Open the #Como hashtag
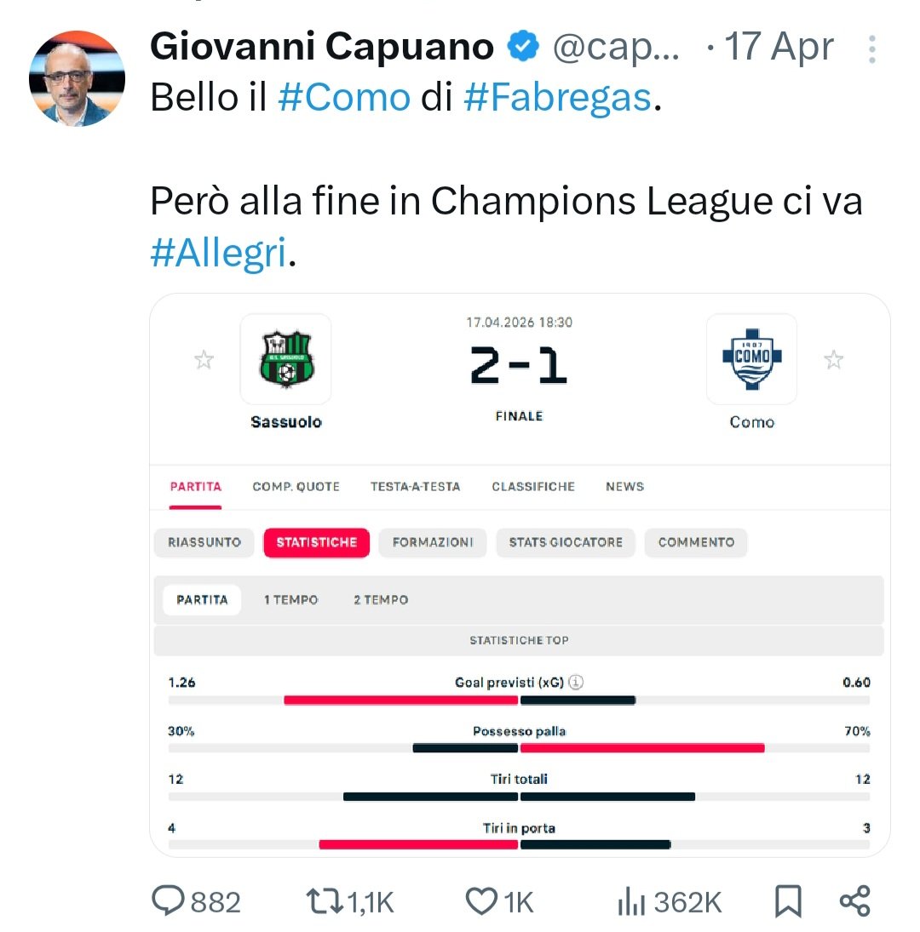 (x=344, y=98)
